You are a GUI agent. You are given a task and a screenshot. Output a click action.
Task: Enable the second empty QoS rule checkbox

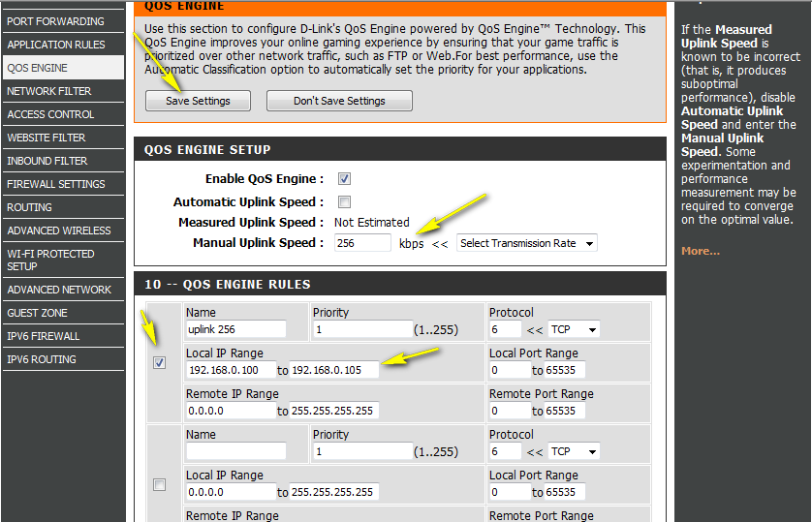[x=160, y=484]
